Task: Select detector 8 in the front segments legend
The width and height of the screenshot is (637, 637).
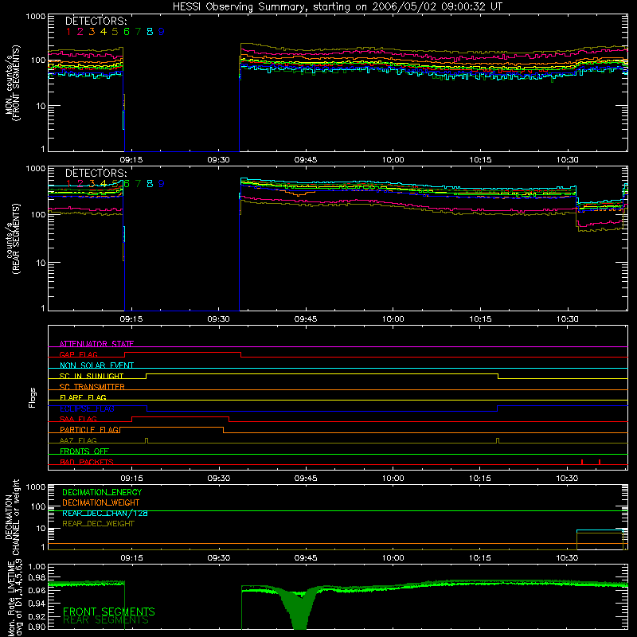Action: coord(150,32)
